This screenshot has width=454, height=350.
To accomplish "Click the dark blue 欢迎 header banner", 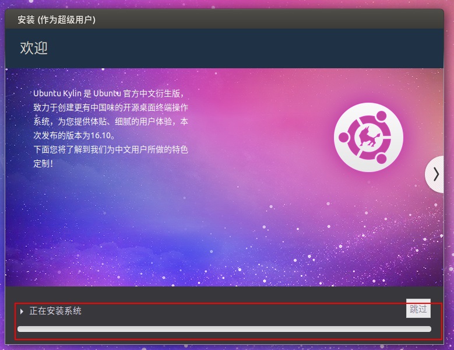I will (x=233, y=48).
